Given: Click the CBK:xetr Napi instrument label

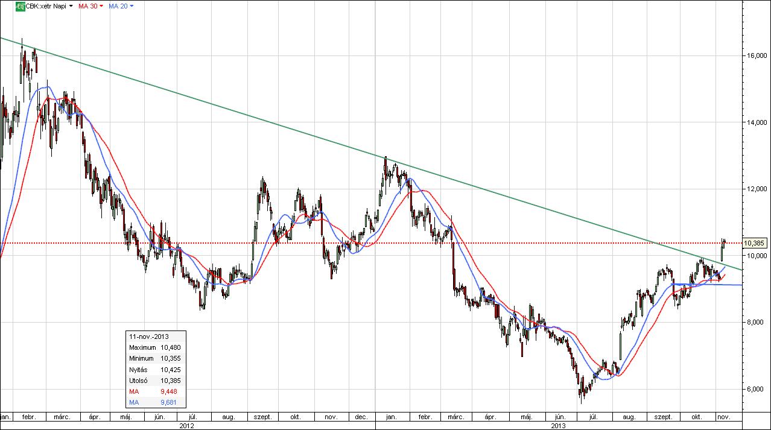Looking at the screenshot, I should [46, 6].
